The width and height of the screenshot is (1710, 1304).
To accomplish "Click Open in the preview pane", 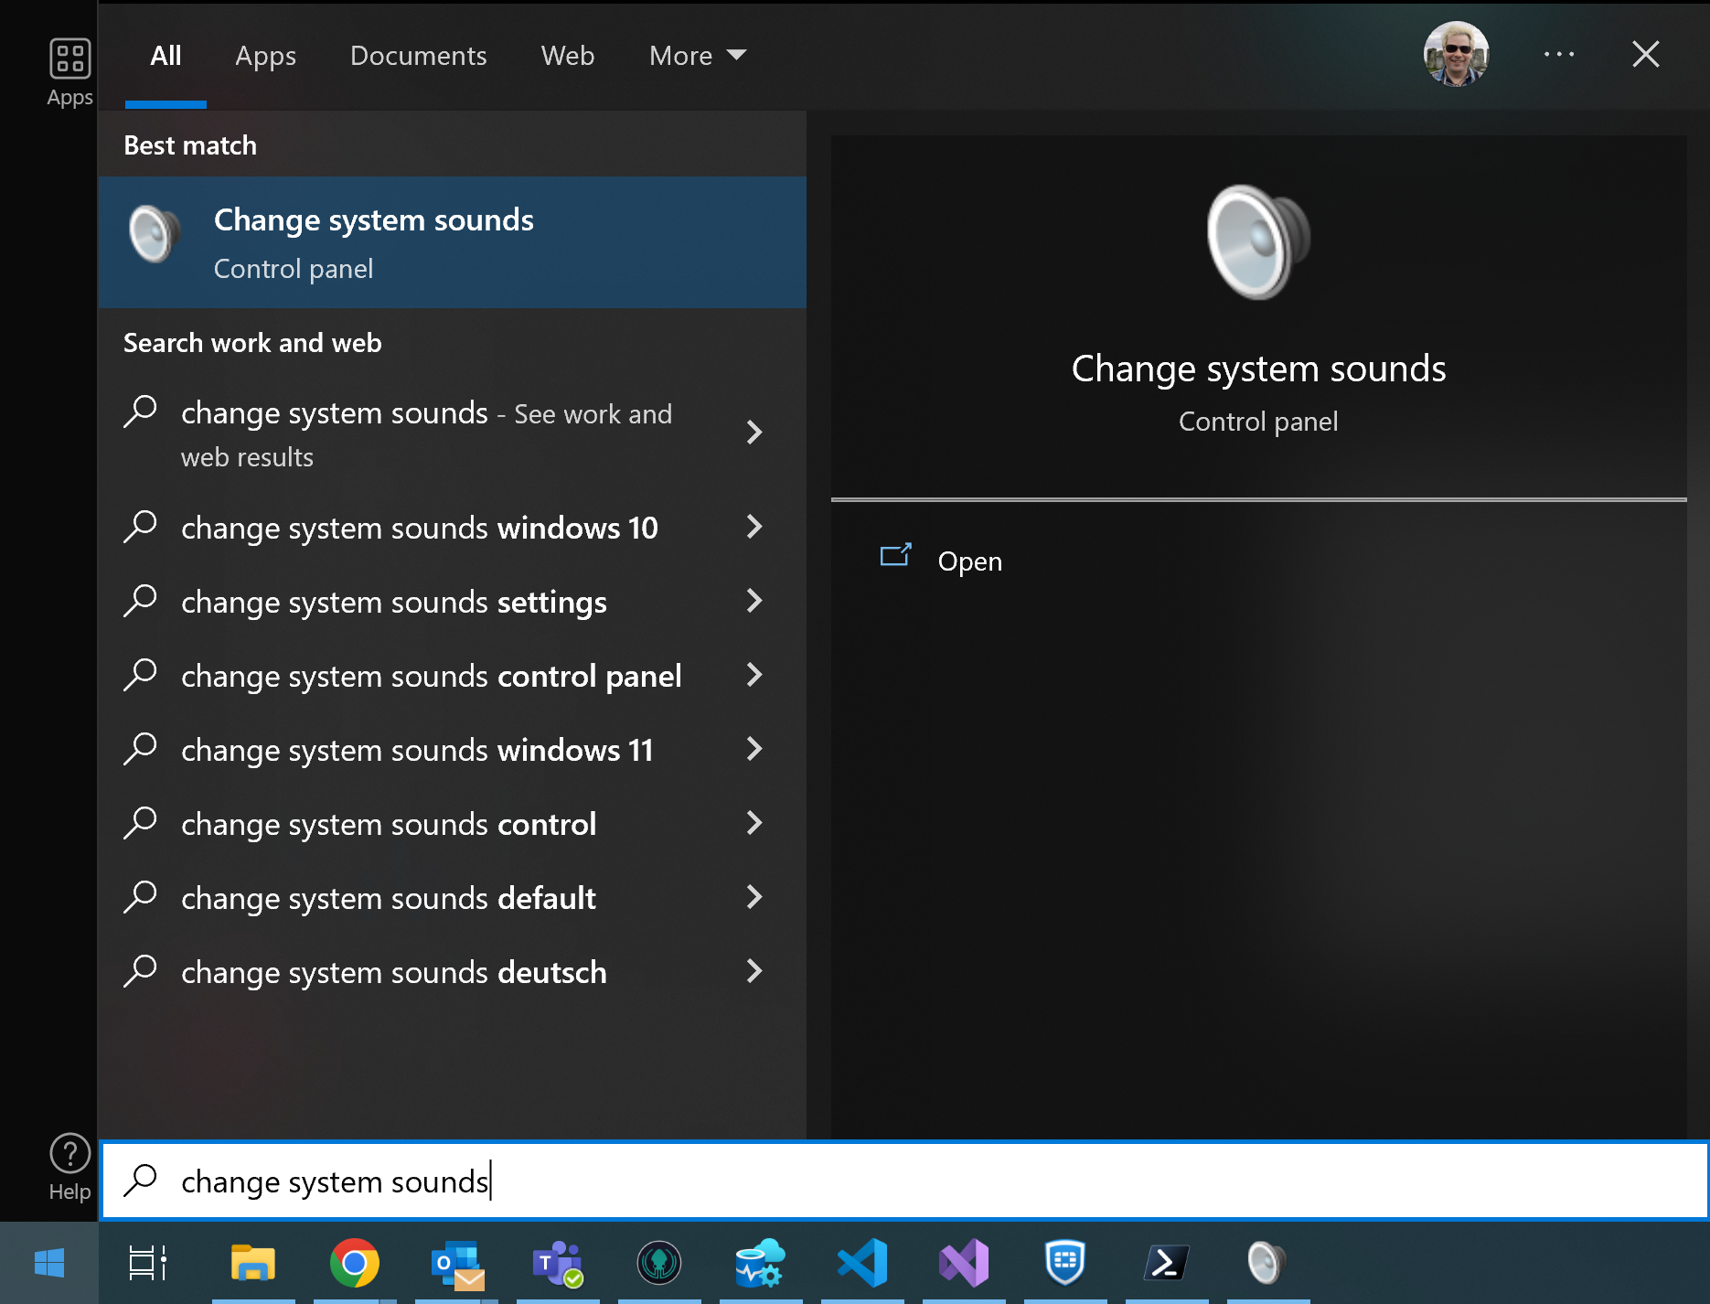I will pyautogui.click(x=969, y=561).
